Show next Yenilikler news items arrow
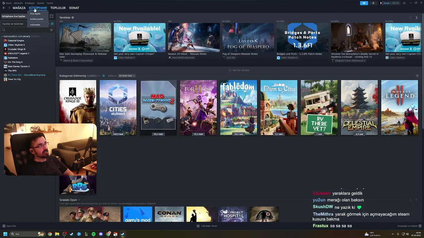424x238 pixels. pos(416,18)
